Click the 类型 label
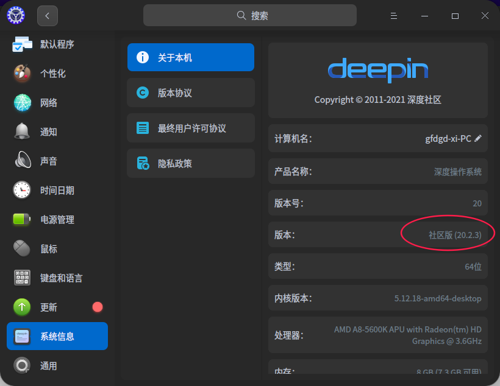Screen dimensions: 500x386 click(x=284, y=266)
